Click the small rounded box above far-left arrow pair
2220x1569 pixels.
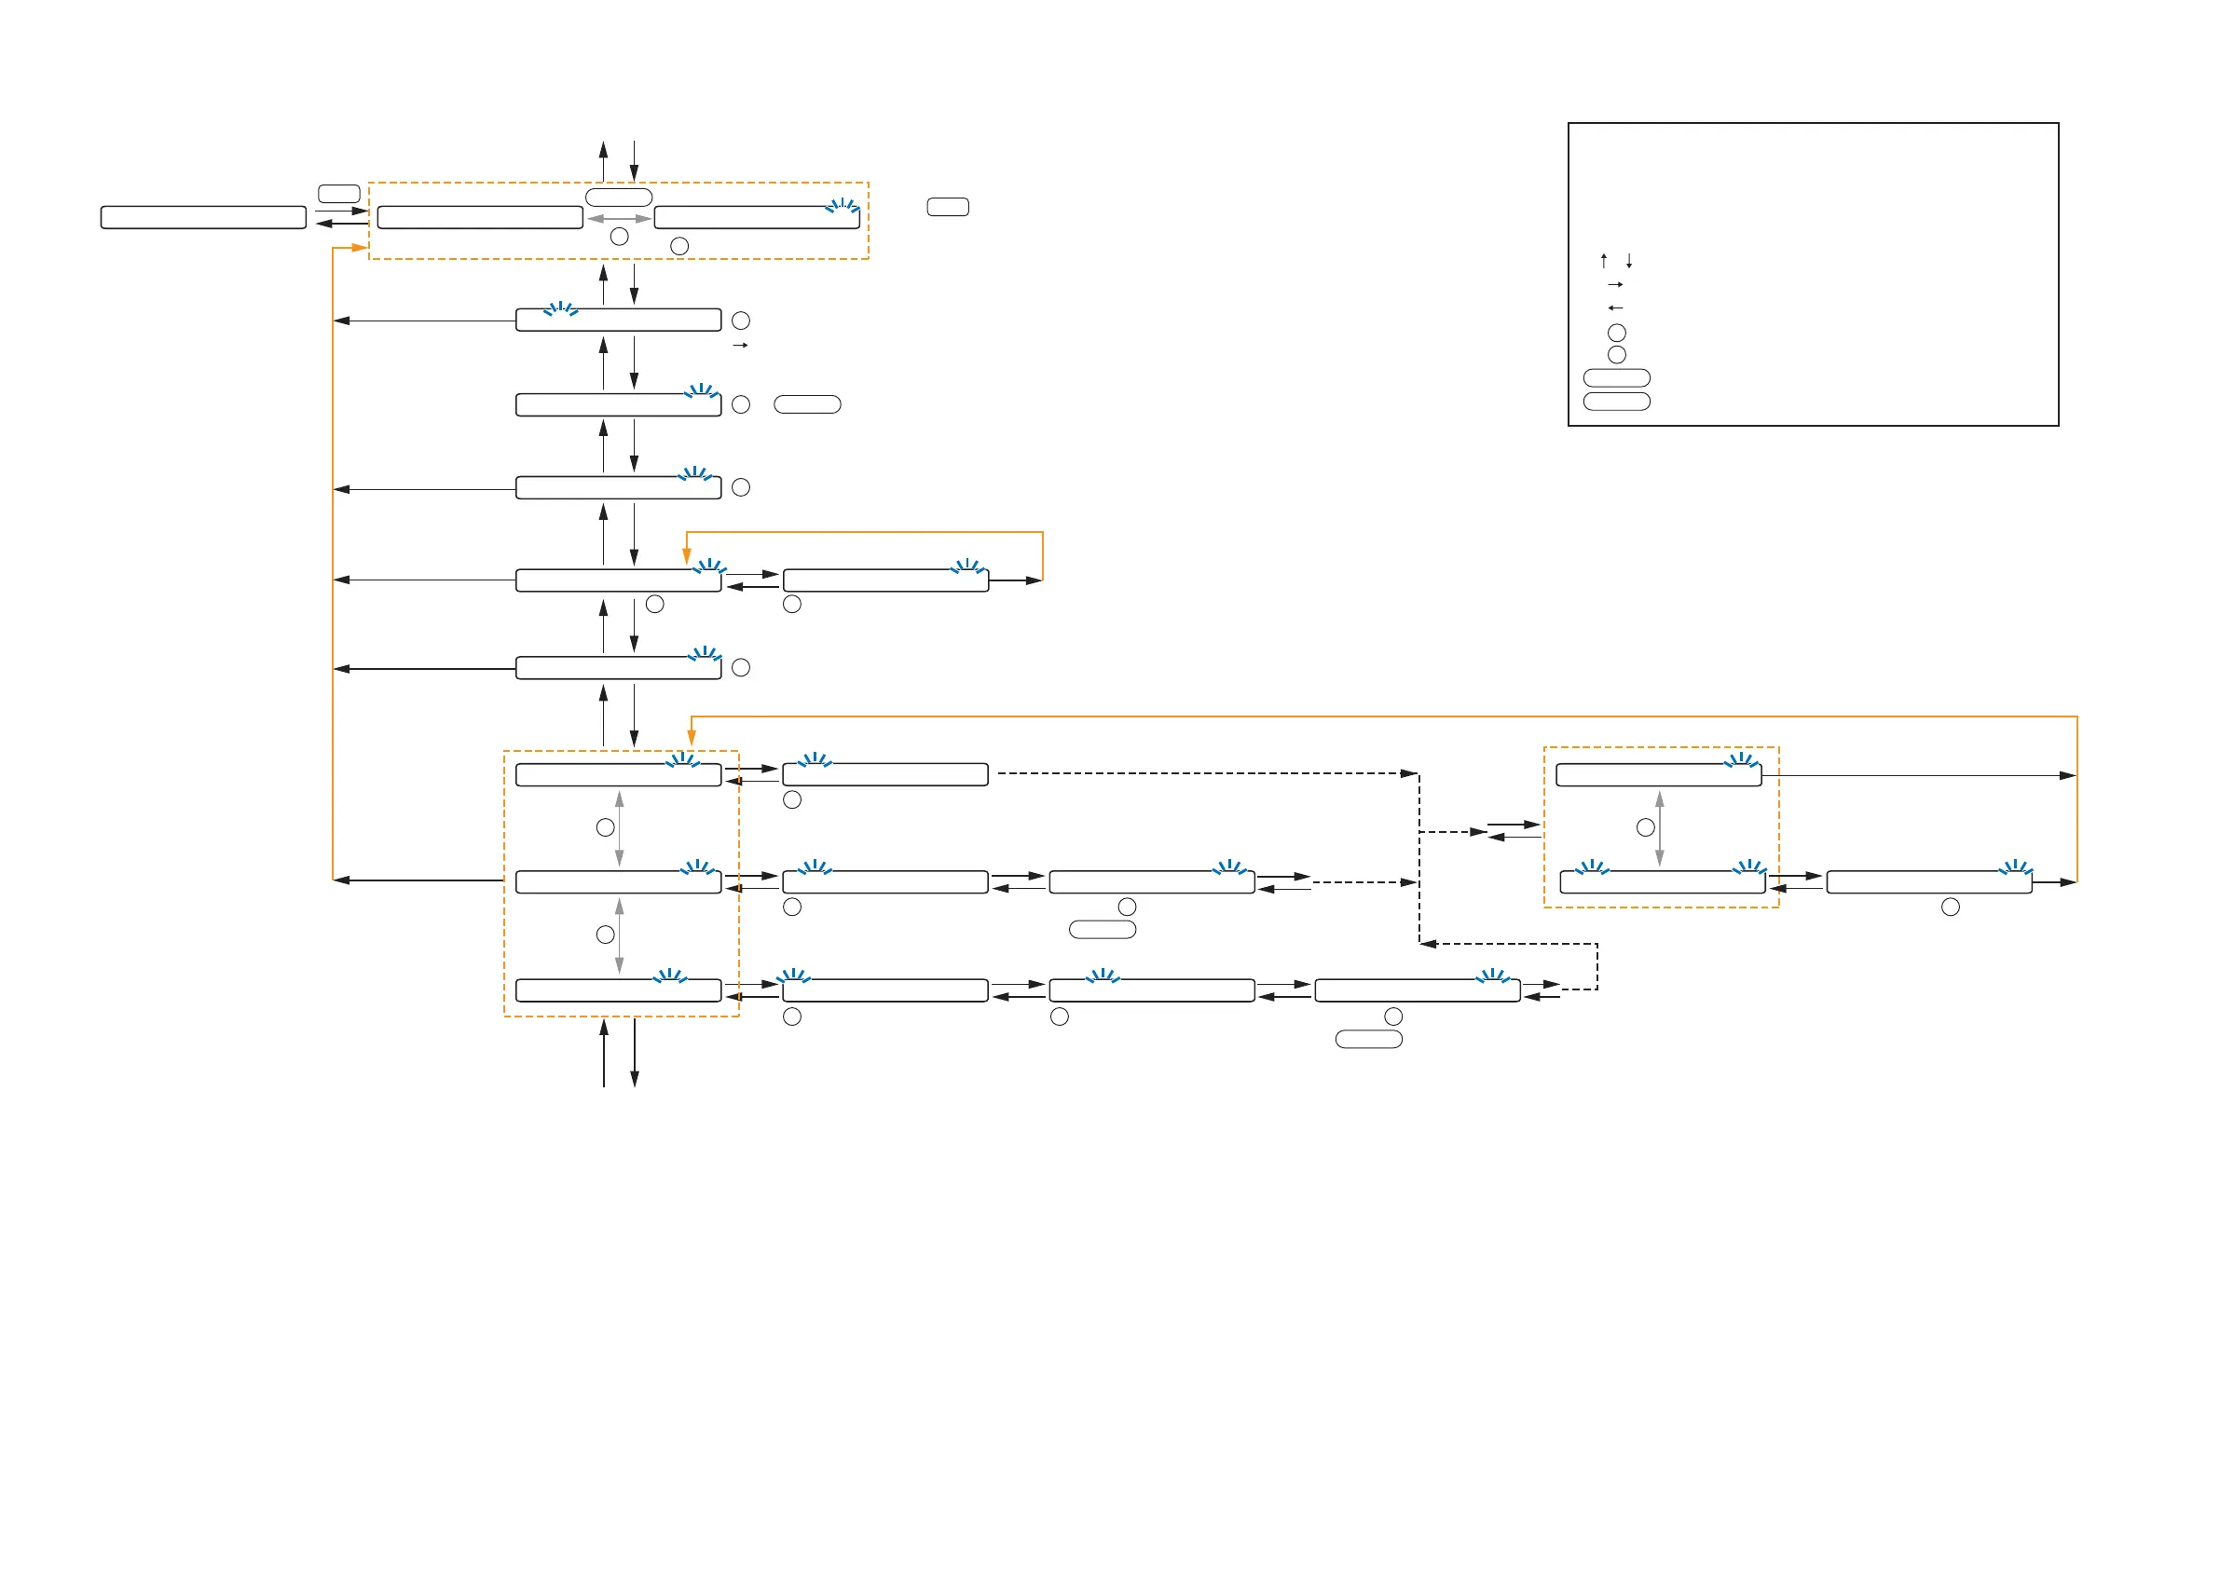[x=338, y=195]
